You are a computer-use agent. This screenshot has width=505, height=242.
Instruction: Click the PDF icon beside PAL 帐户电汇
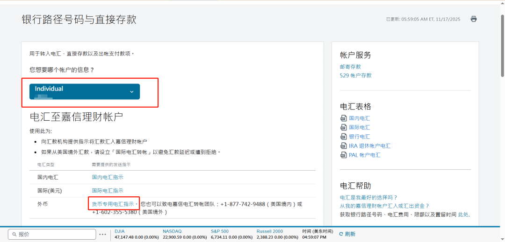pos(343,155)
